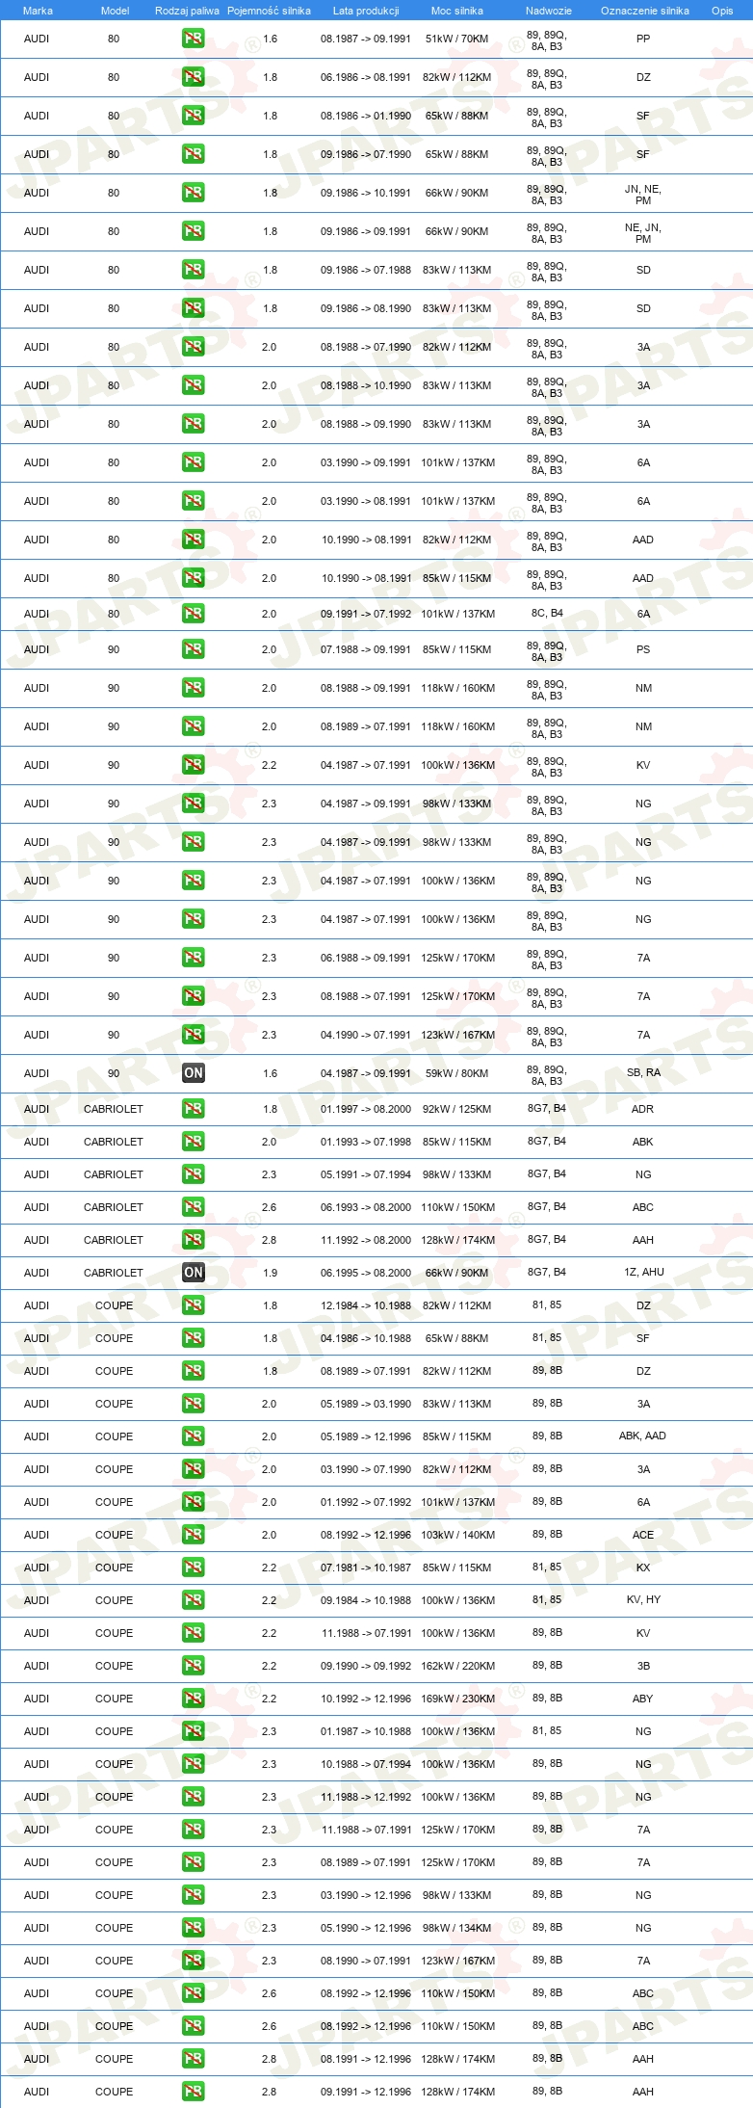Click engine code KX

[643, 1568]
